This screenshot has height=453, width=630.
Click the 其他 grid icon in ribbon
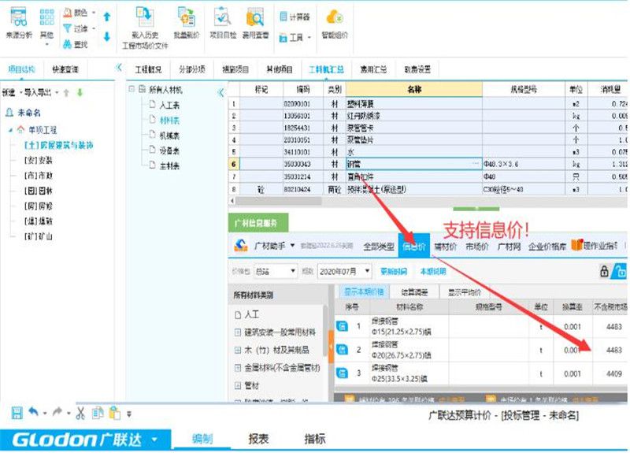46,17
